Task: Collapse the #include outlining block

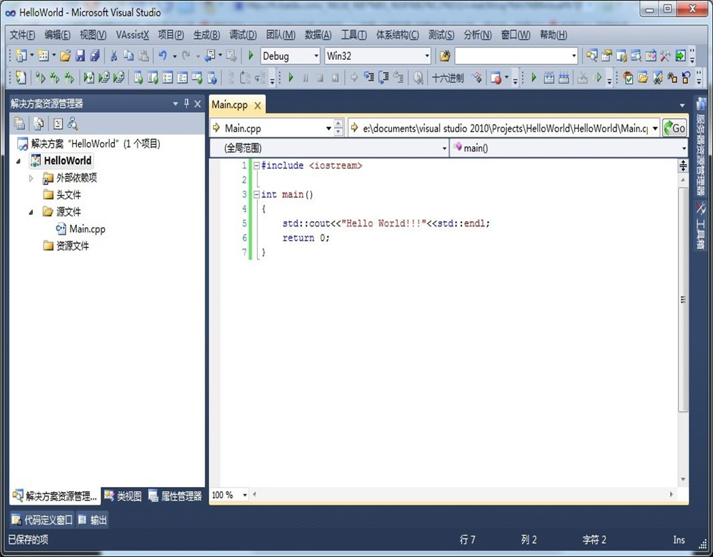Action: 256,165
